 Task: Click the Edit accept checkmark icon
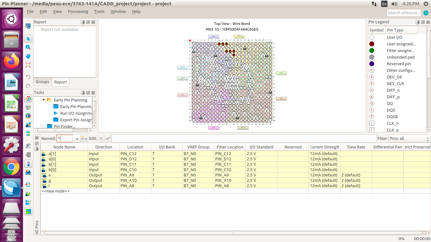(108, 138)
